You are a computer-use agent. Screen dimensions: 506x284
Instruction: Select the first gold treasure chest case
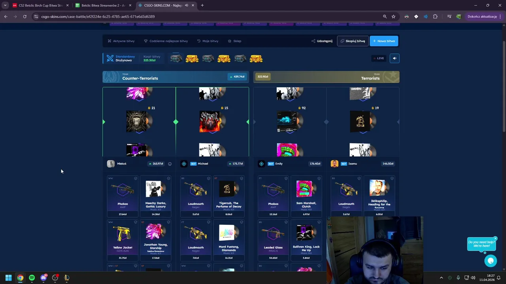192,59
